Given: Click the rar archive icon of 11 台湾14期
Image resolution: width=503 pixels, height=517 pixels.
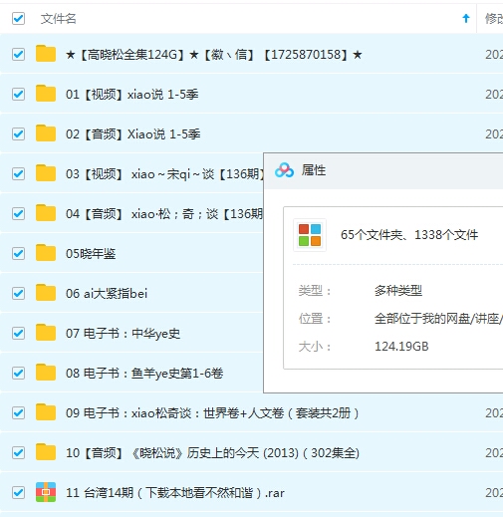Looking at the screenshot, I should [x=46, y=492].
